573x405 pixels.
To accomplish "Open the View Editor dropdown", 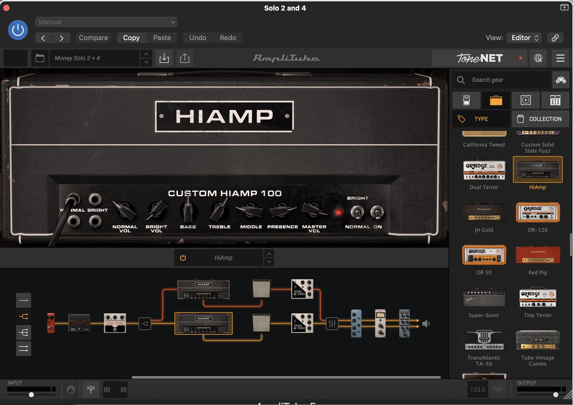I will click(x=524, y=38).
